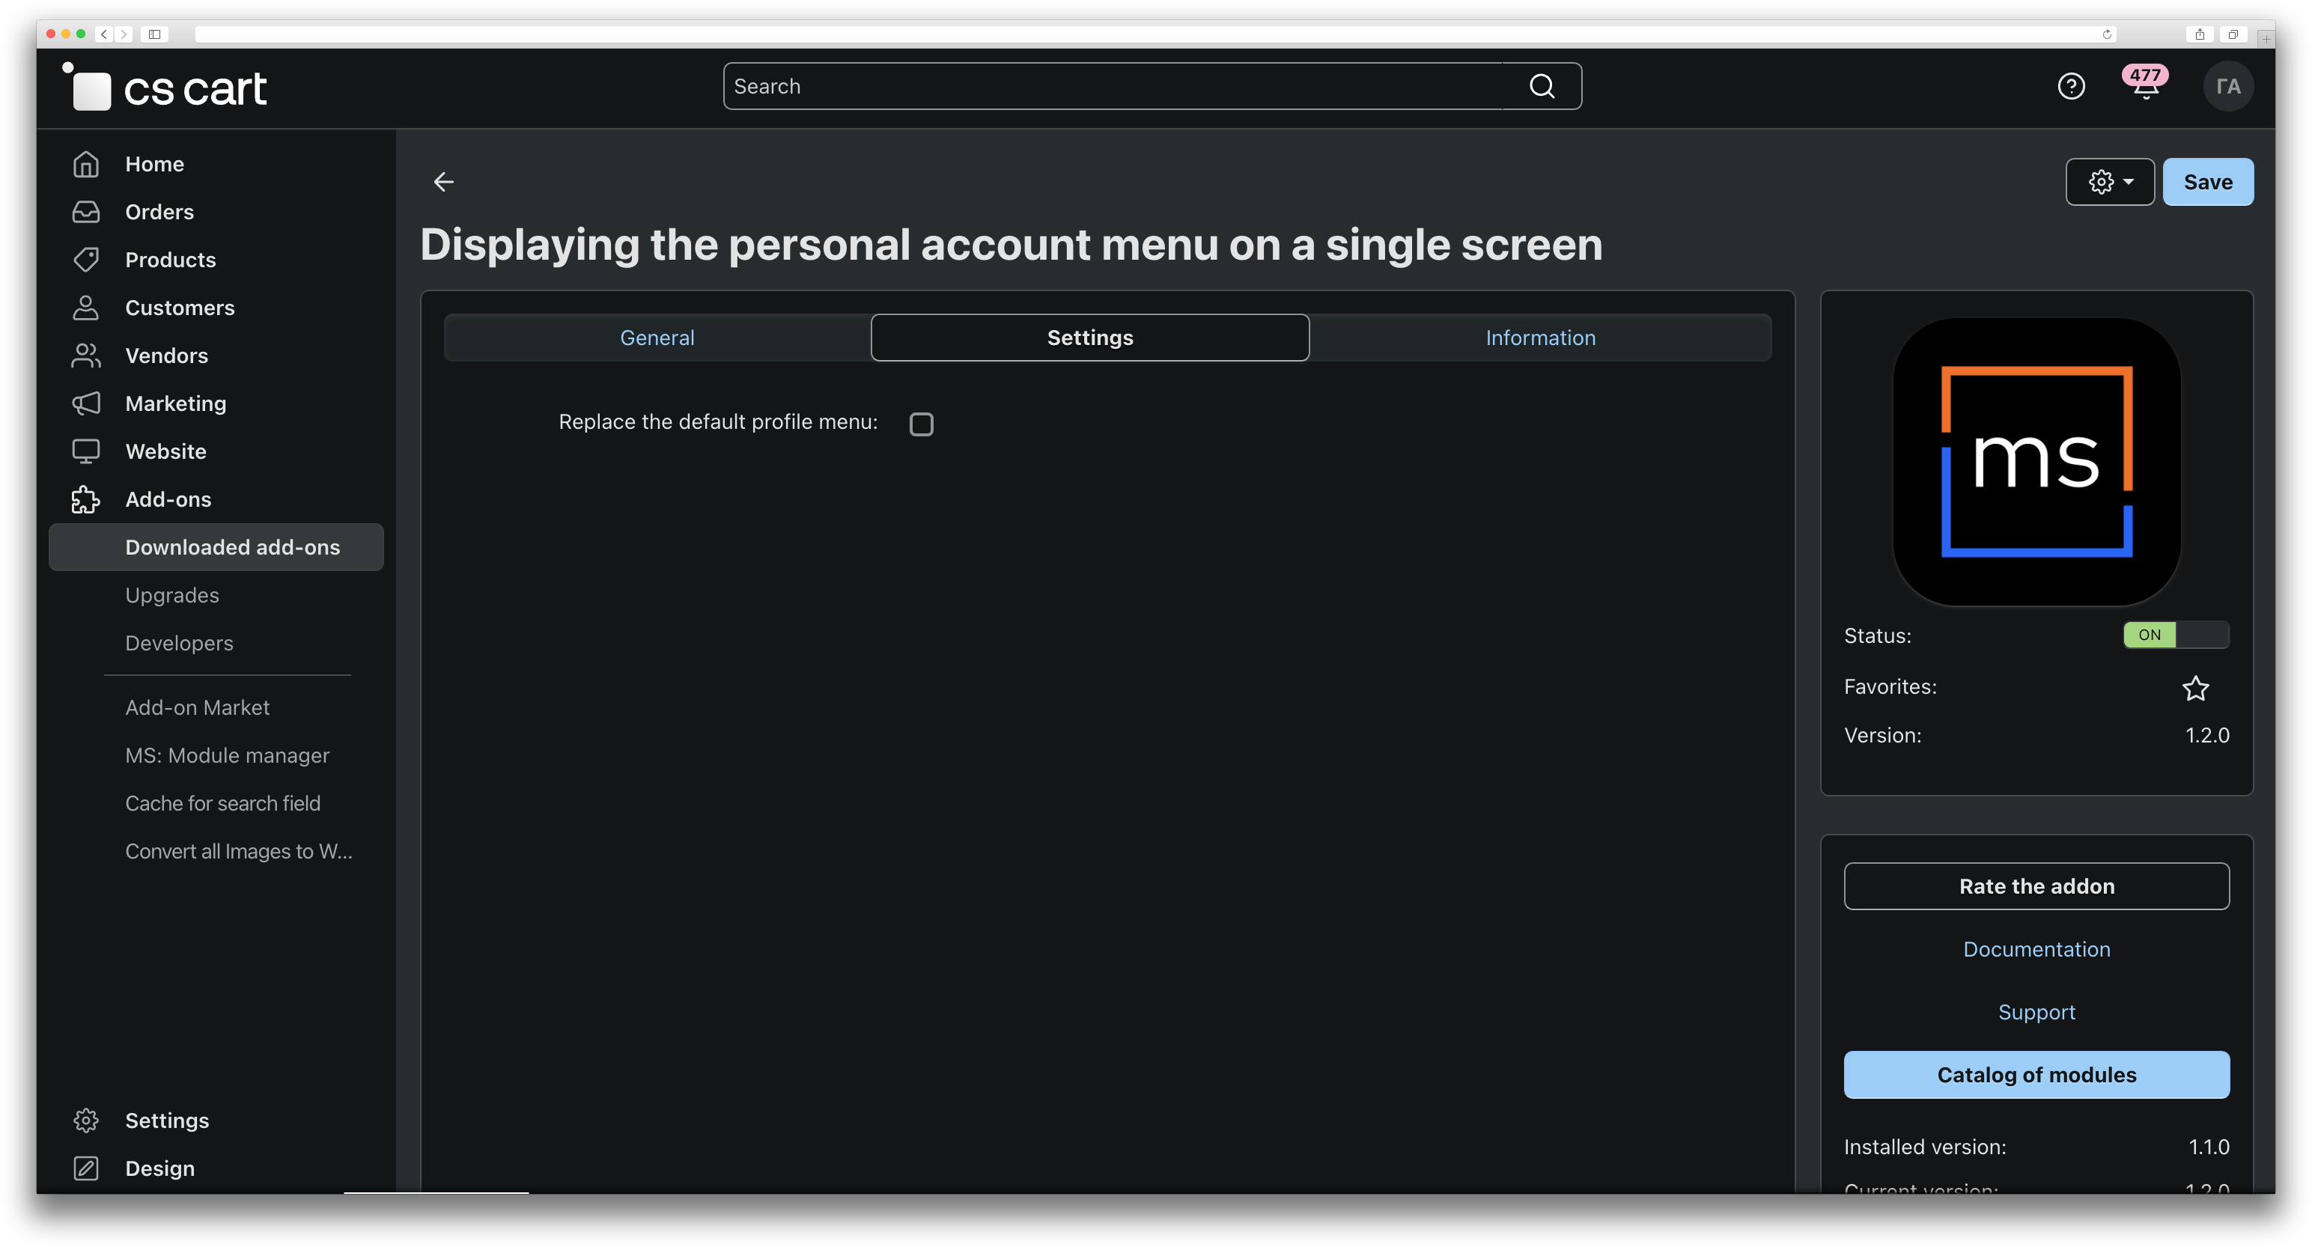Toggle the addon Status ON switch
Image resolution: width=2312 pixels, height=1247 pixels.
[2175, 635]
